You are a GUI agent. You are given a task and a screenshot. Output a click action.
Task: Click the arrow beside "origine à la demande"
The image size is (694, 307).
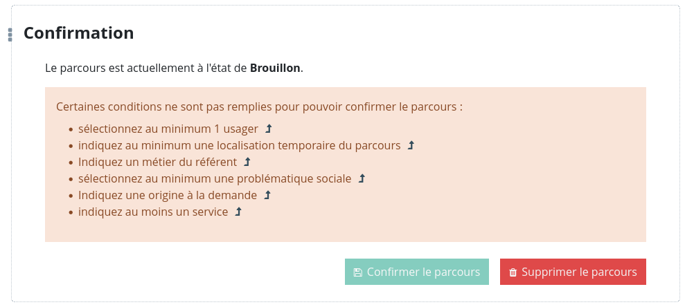tap(267, 195)
